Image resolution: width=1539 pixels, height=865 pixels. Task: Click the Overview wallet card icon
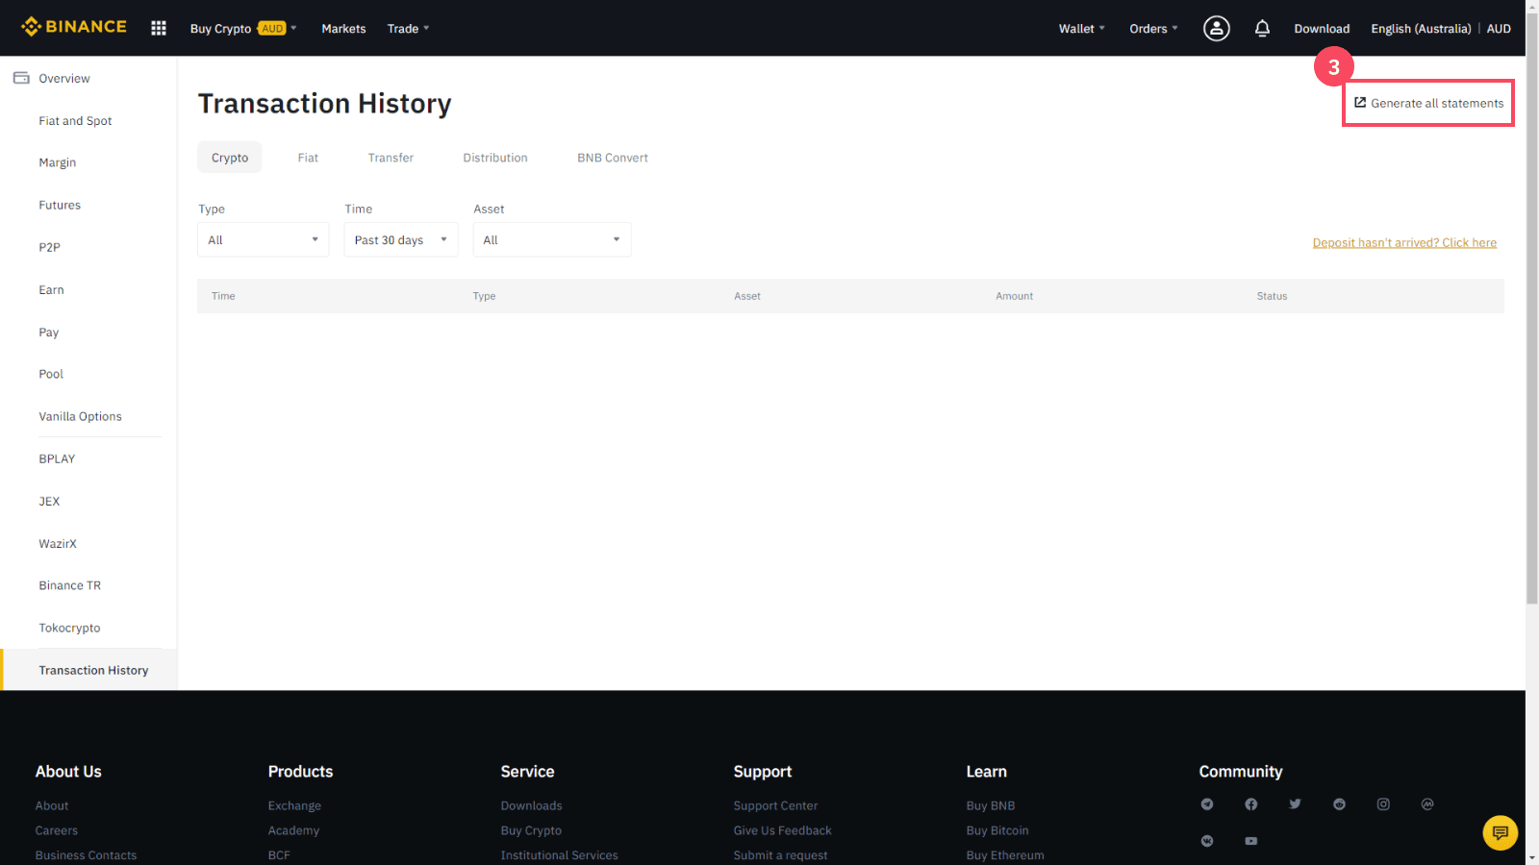pyautogui.click(x=21, y=78)
